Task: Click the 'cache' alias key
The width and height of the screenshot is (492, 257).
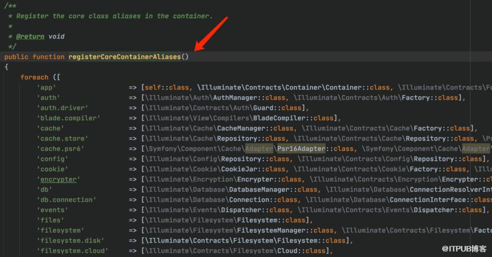Action: pyautogui.click(x=50, y=128)
